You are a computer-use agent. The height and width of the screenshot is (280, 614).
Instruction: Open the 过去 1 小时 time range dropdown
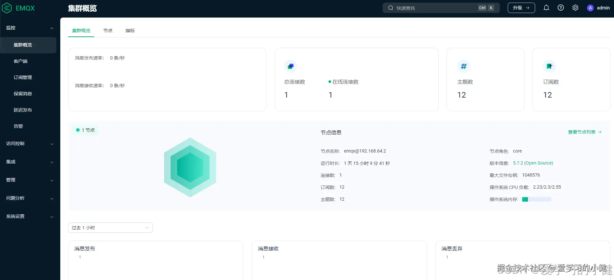pyautogui.click(x=110, y=228)
